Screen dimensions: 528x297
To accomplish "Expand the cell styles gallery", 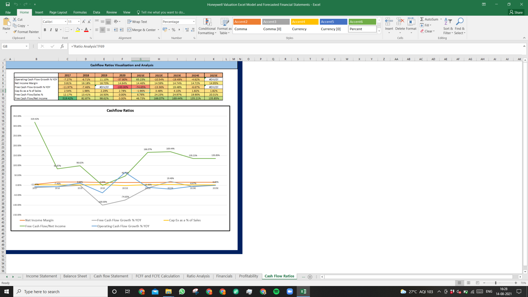I will point(379,31).
